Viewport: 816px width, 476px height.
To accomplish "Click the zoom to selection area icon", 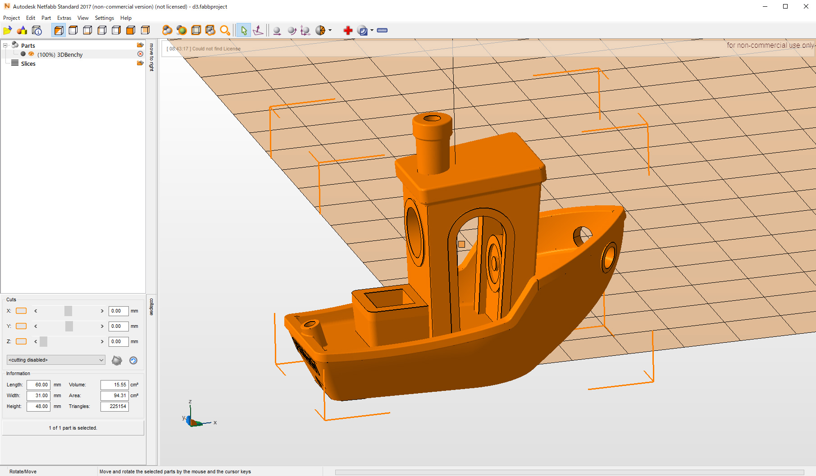I will 210,31.
